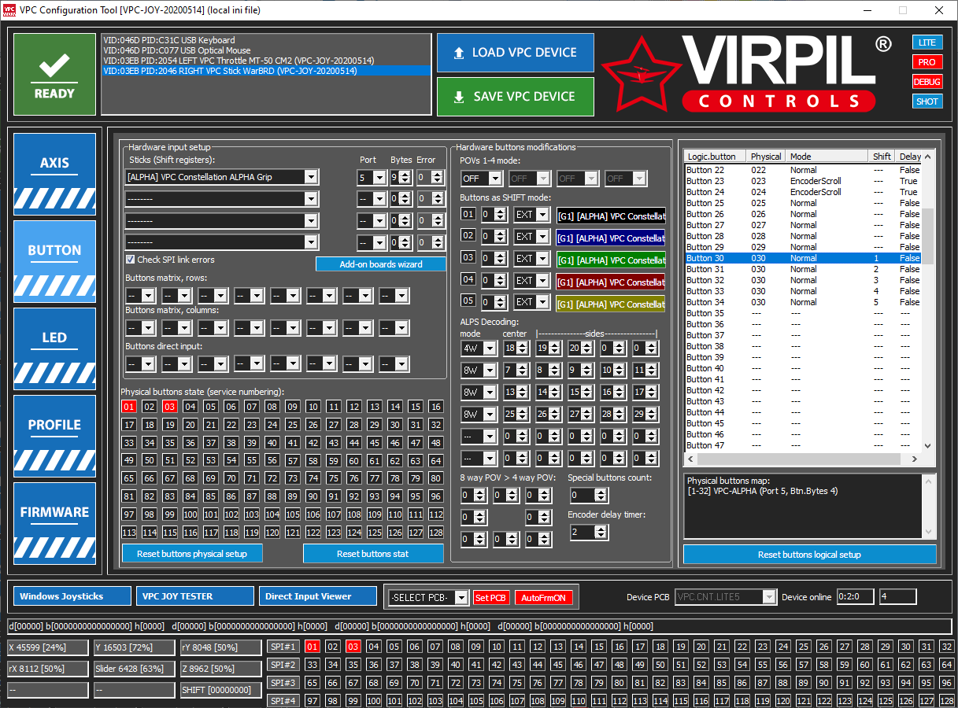Open Direct Input Viewer

(318, 596)
